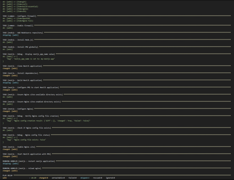Click the "(item=ufw)" output line
This screenshot has width=234, height=180.
pos(14,11)
